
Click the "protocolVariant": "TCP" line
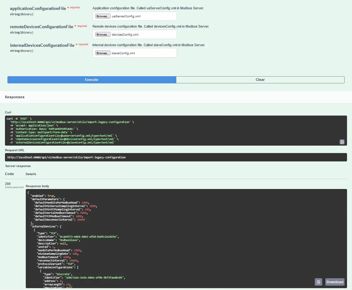coord(56,264)
